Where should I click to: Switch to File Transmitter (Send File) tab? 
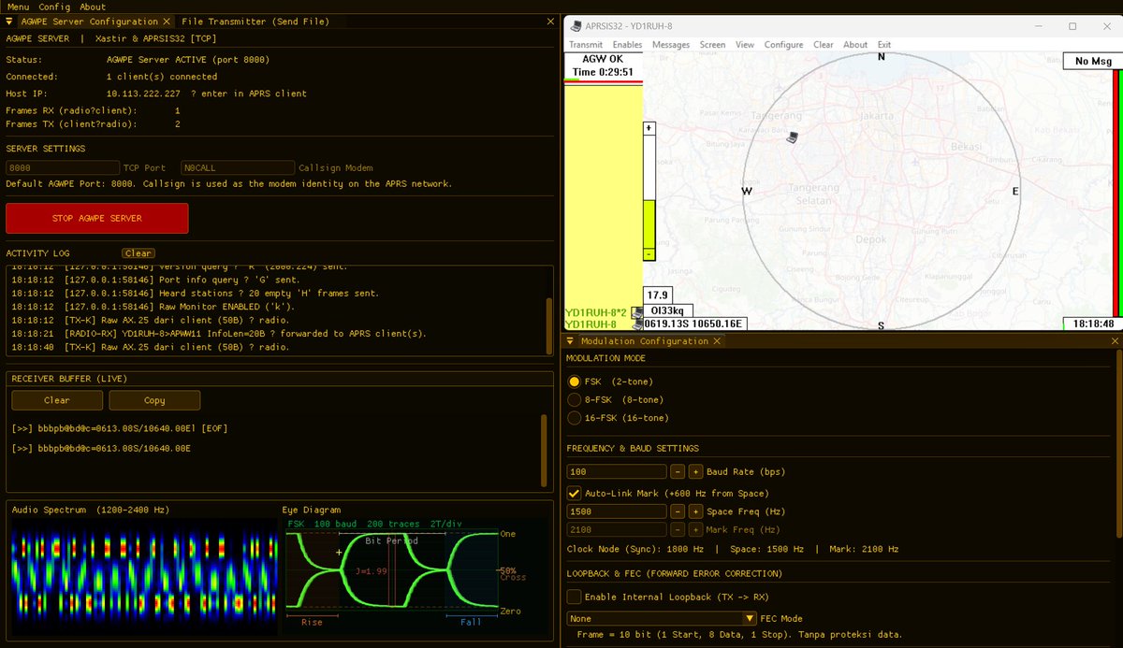pyautogui.click(x=255, y=21)
